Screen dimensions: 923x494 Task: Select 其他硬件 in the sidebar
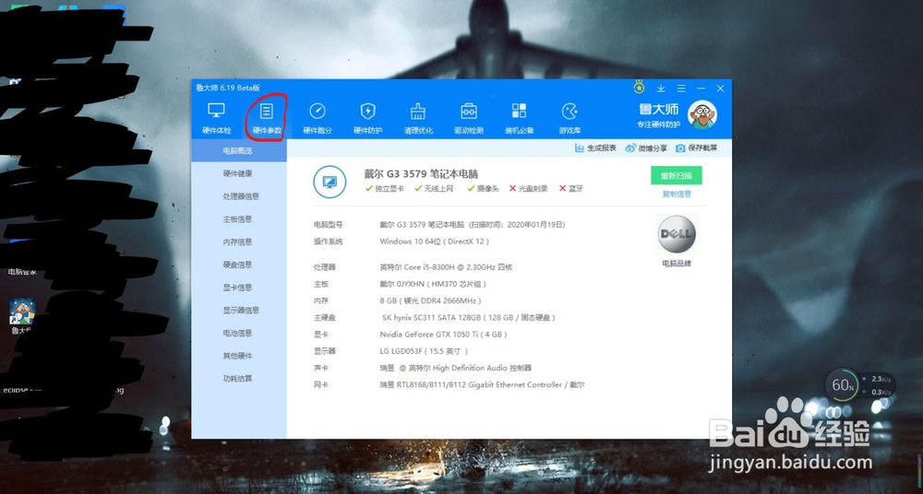point(238,356)
